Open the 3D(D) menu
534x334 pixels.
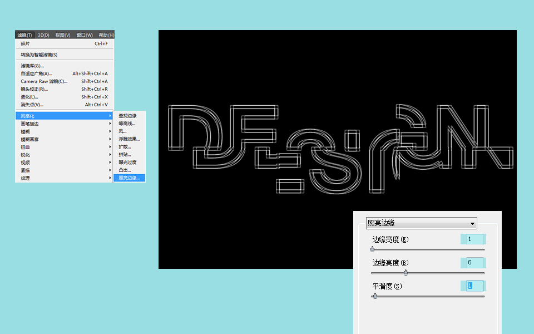click(x=43, y=35)
